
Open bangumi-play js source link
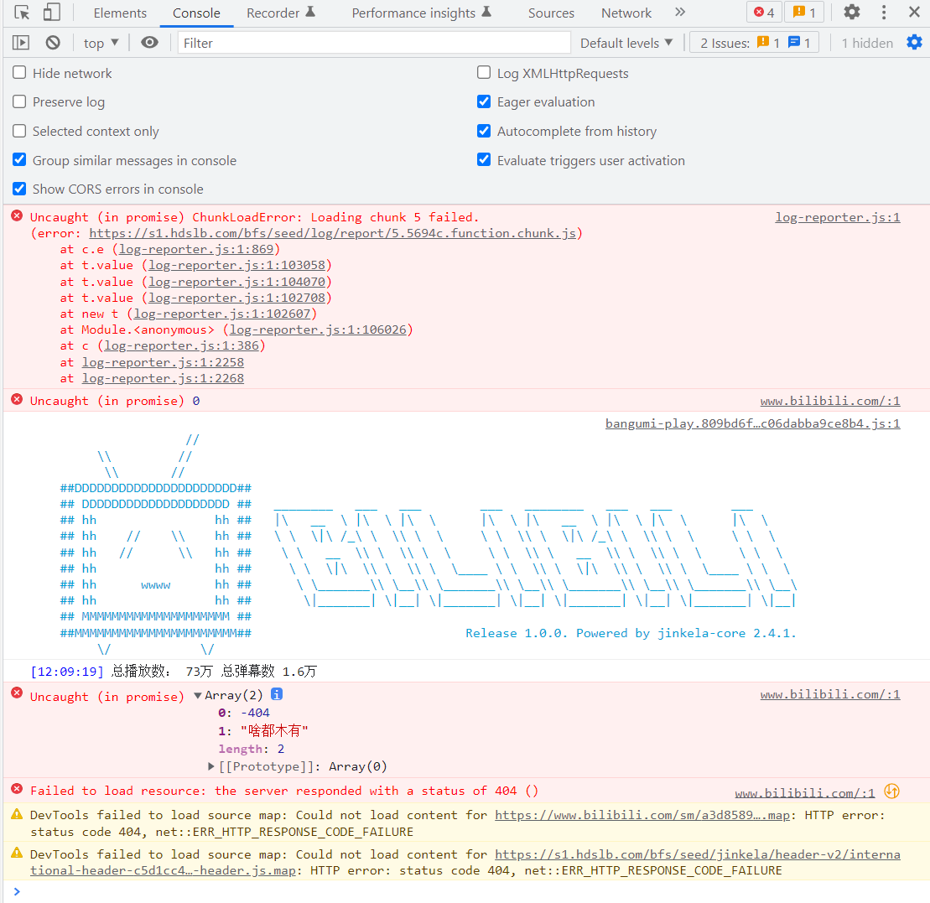(753, 423)
